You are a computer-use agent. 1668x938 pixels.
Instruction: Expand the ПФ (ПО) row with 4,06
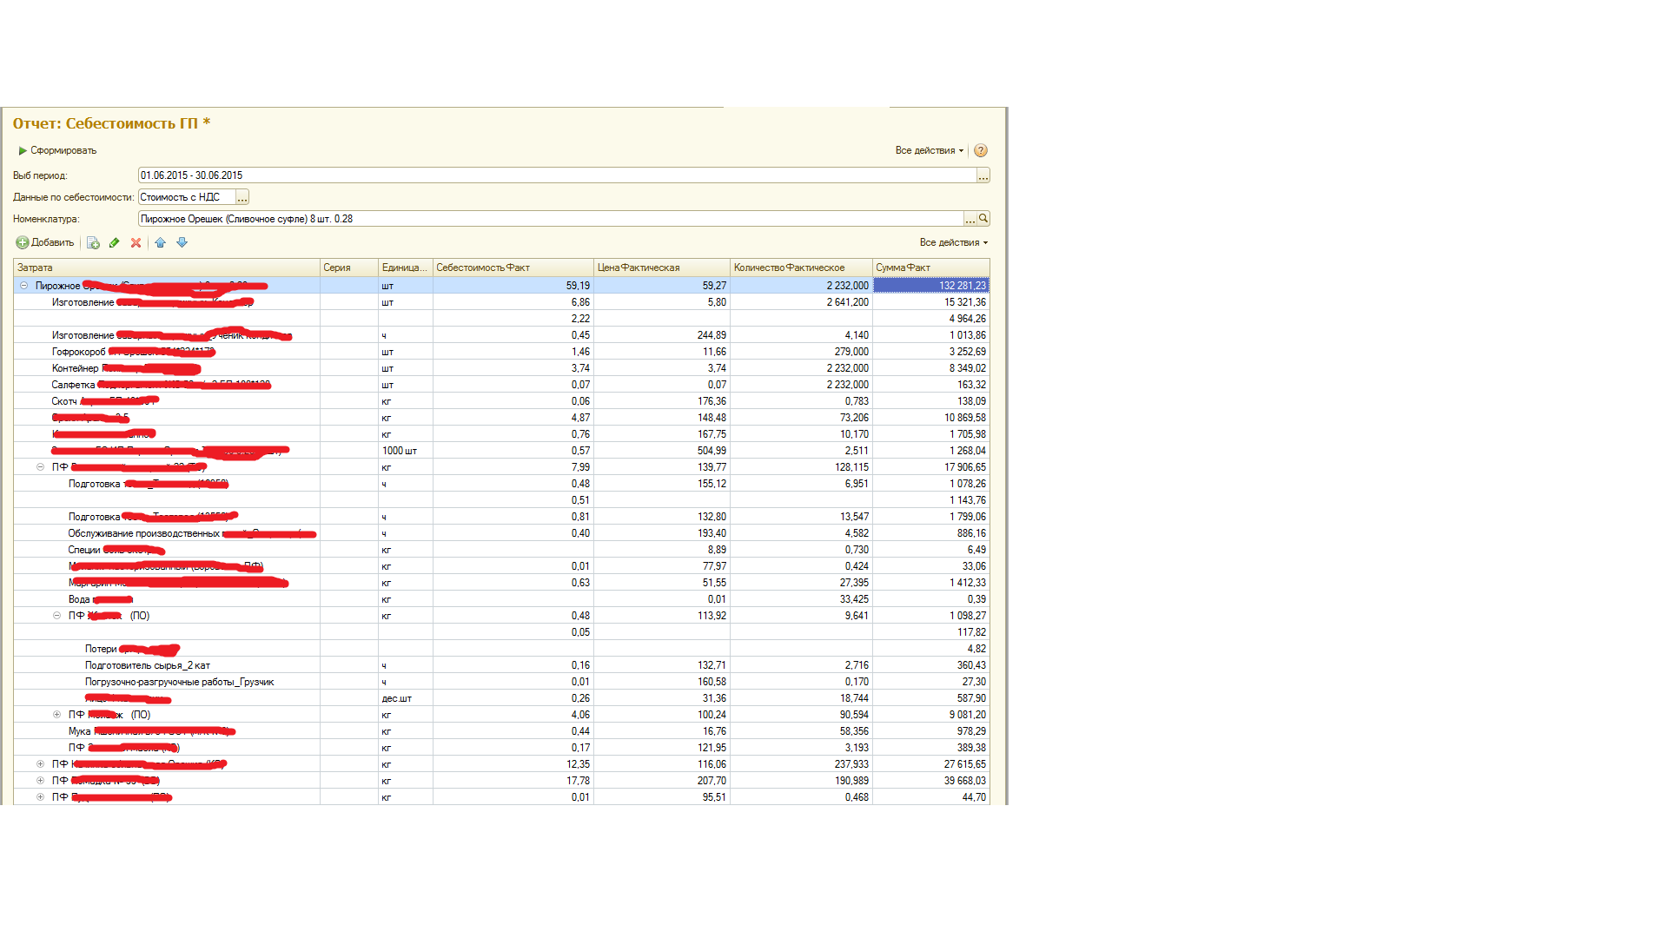tap(56, 715)
